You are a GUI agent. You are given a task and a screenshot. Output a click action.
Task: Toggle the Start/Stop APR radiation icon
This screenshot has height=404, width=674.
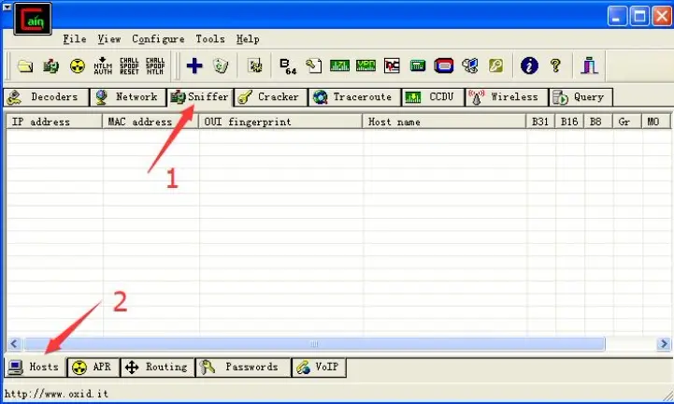tap(78, 66)
